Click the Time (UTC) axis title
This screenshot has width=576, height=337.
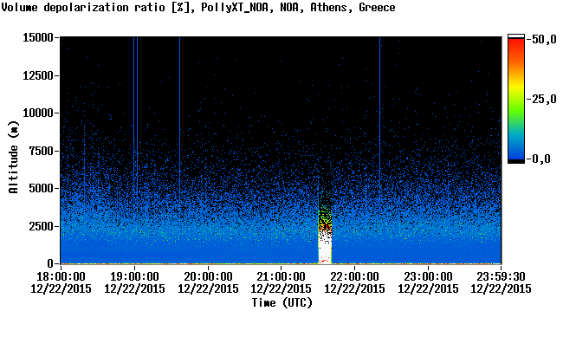coord(282,302)
